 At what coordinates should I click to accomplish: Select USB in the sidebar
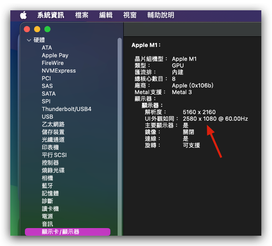[48, 117]
